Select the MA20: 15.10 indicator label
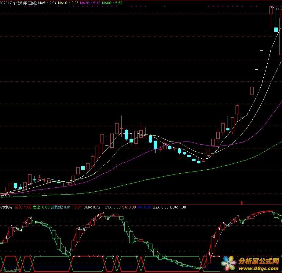Viewport: 282px width, 273px height. pos(90,3)
